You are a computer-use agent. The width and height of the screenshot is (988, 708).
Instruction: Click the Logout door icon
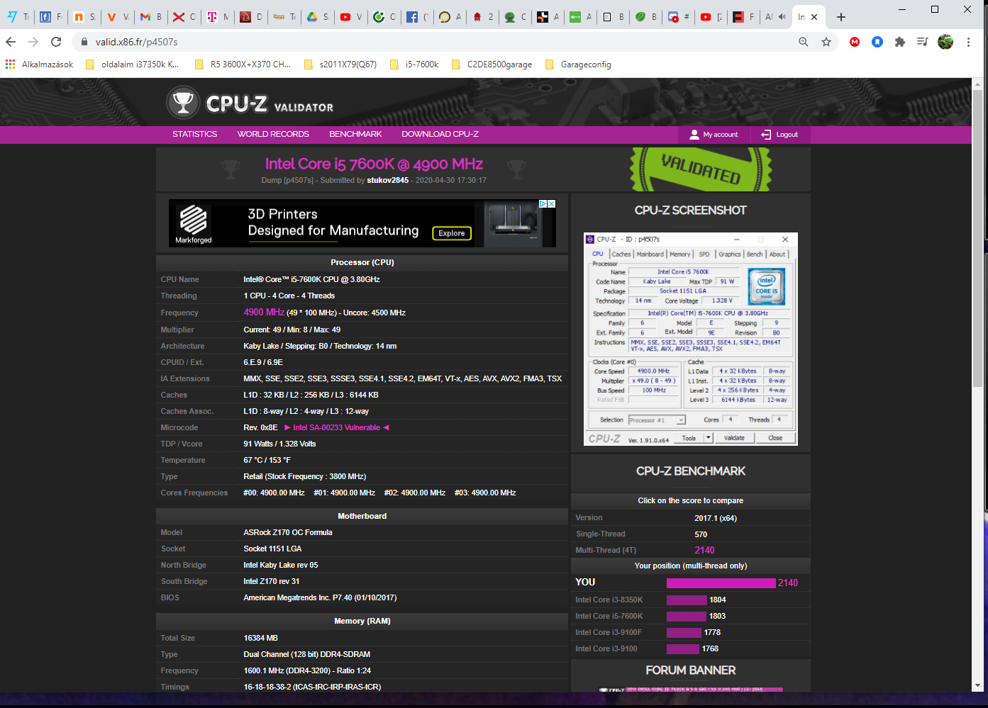coord(766,135)
